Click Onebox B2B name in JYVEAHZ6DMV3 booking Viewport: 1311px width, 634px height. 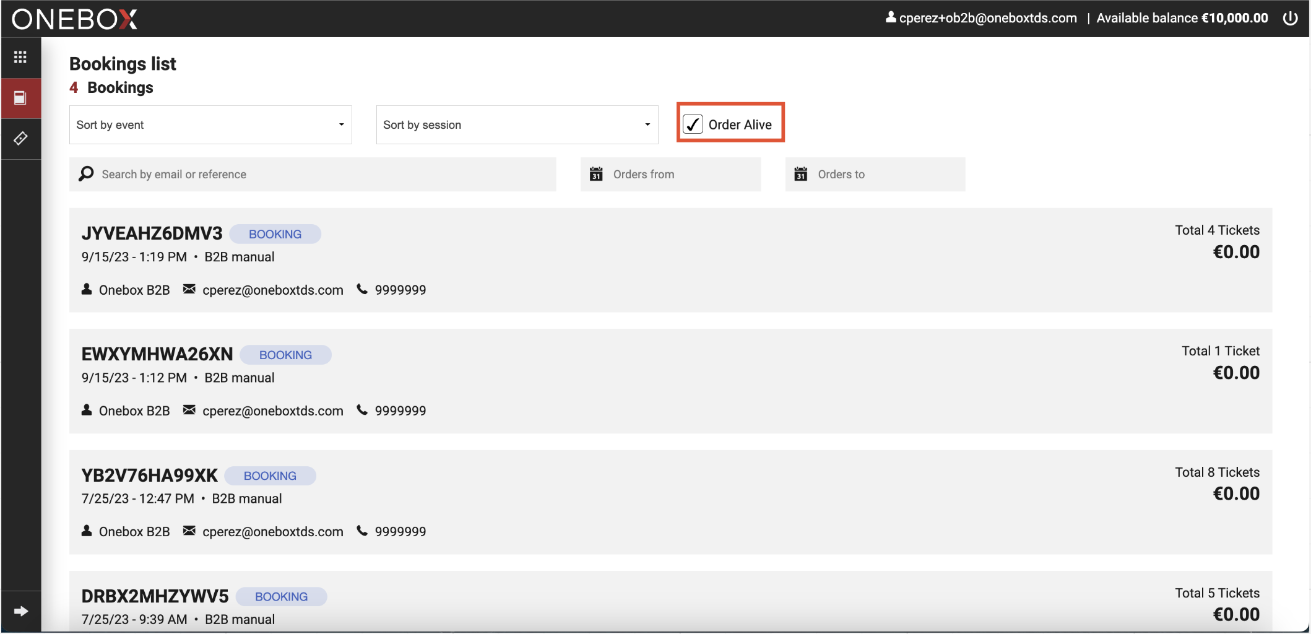point(134,290)
